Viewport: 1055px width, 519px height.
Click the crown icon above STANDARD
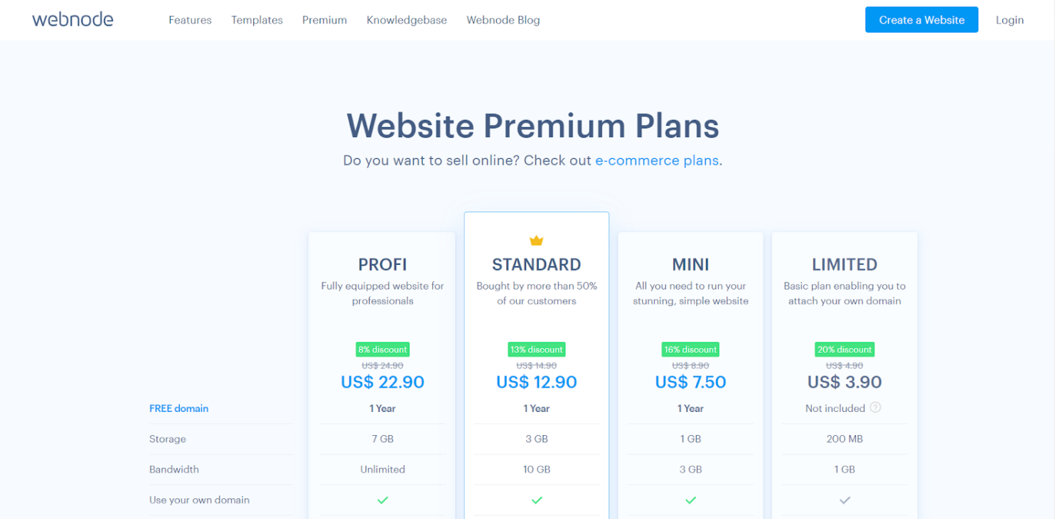tap(536, 241)
